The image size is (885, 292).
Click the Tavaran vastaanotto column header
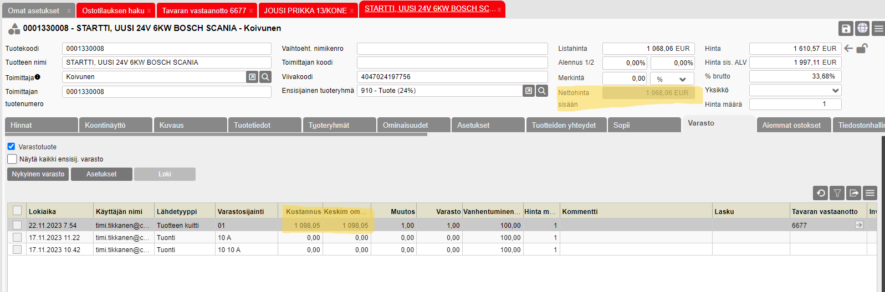coord(828,211)
